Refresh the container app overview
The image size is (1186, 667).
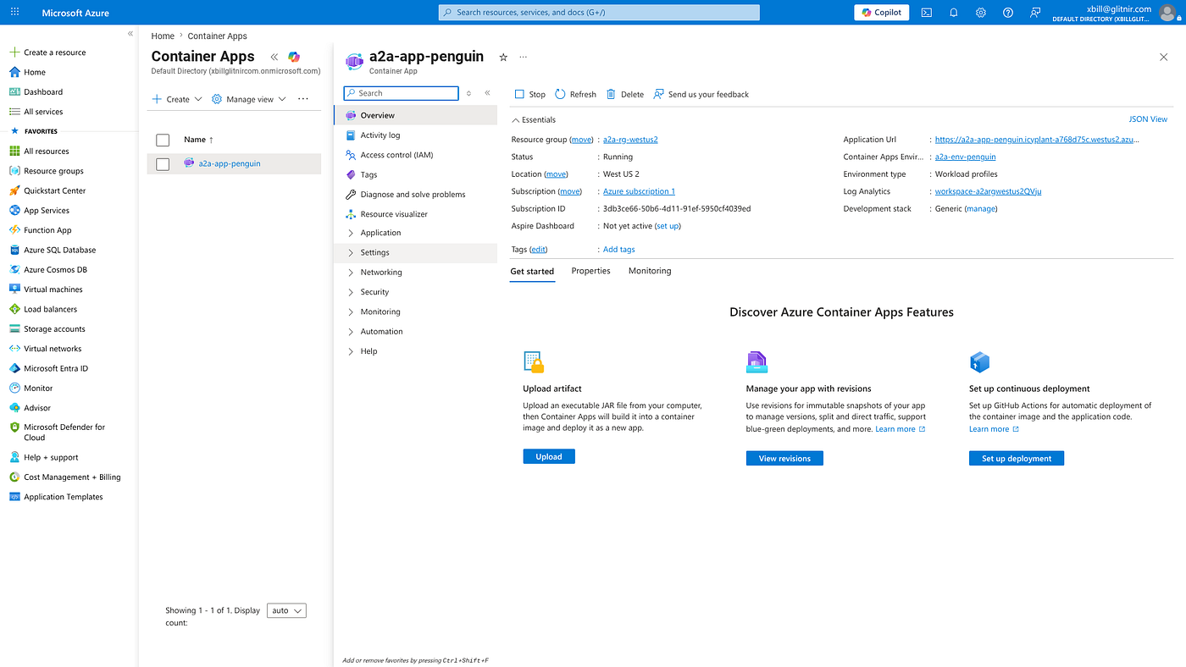click(x=576, y=94)
